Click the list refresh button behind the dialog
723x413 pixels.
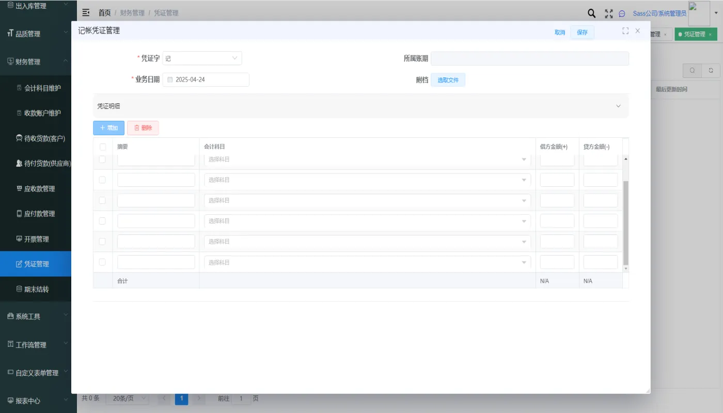[x=711, y=70]
